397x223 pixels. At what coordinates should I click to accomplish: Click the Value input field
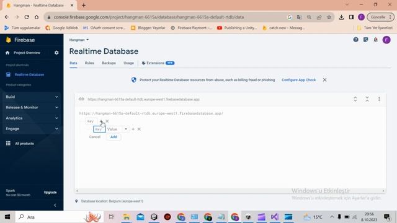pos(114,129)
